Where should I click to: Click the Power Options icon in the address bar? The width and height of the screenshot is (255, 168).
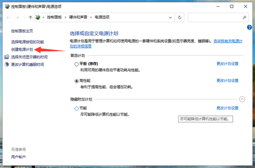(x=38, y=17)
